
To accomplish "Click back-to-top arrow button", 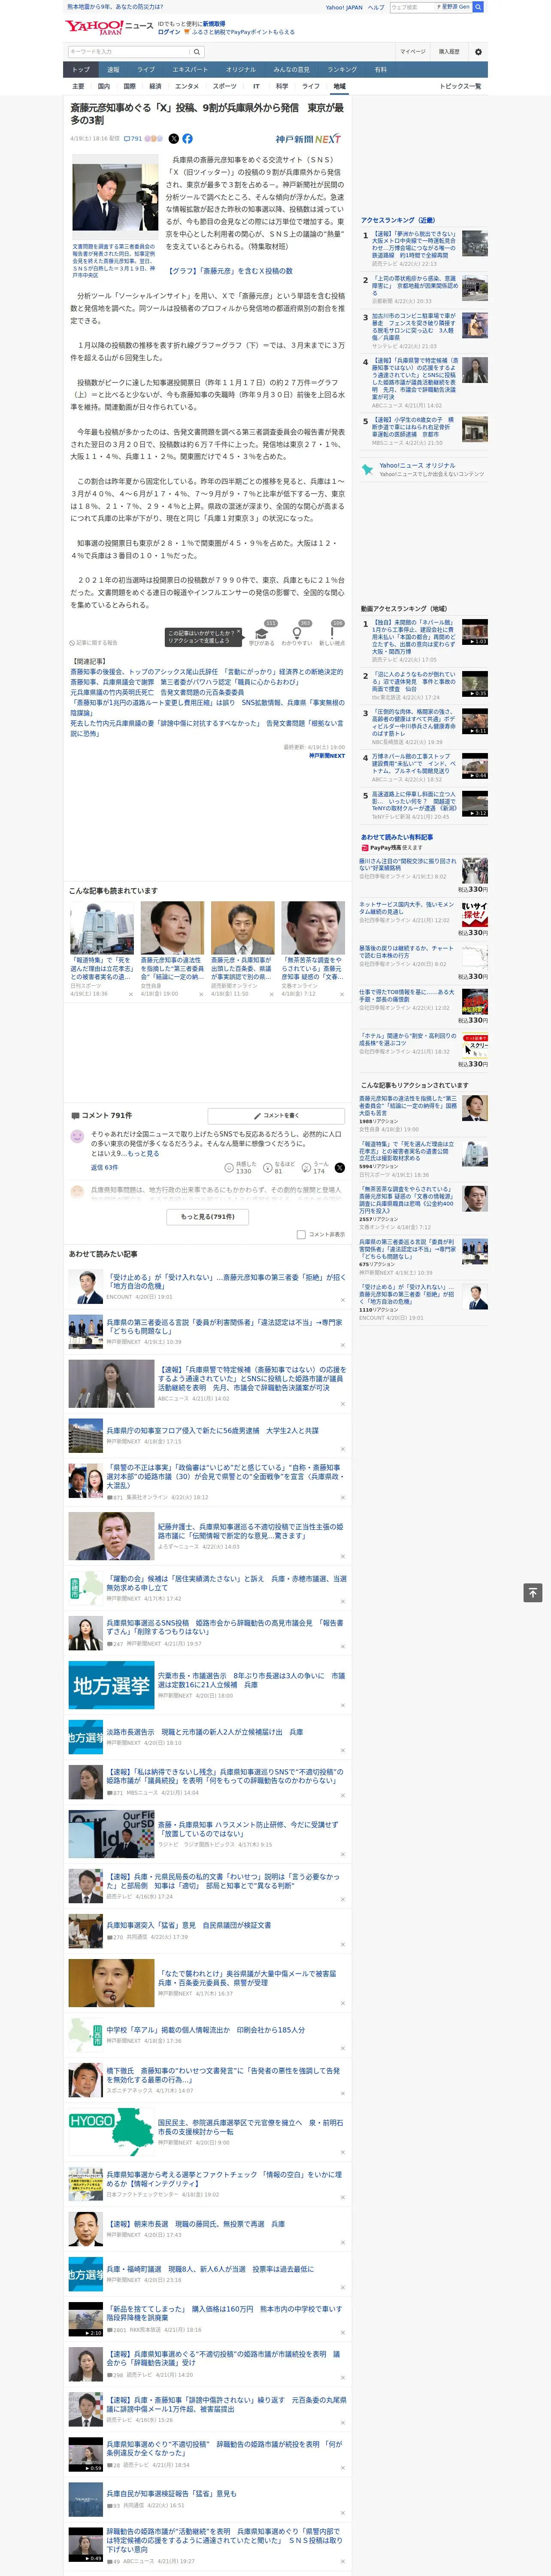I will 533,1593.
